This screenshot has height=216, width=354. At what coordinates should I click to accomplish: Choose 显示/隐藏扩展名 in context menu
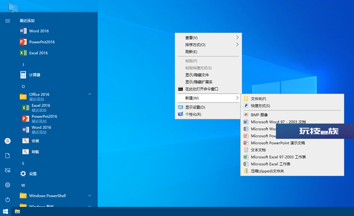[x=208, y=82]
